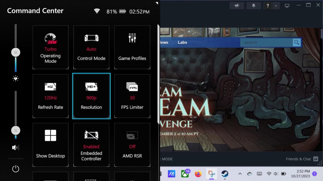Image resolution: width=323 pixels, height=181 pixels.
Task: Open Armoury Crate from the taskbar
Action: coord(171,174)
